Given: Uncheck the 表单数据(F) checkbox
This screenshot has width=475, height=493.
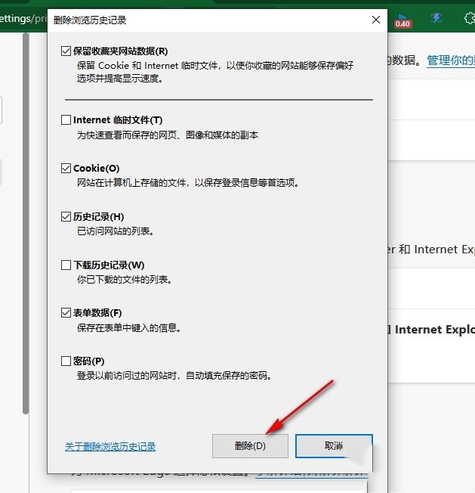Looking at the screenshot, I should pyautogui.click(x=66, y=313).
